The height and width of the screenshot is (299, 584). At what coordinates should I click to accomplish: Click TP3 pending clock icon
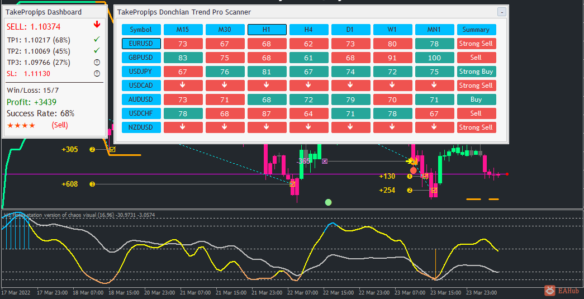(97, 62)
